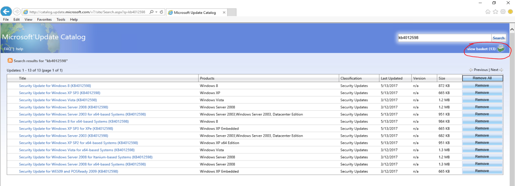Image resolution: width=515 pixels, height=186 pixels.
Task: Click the page scrollbar up arrow
Action: (512, 29)
